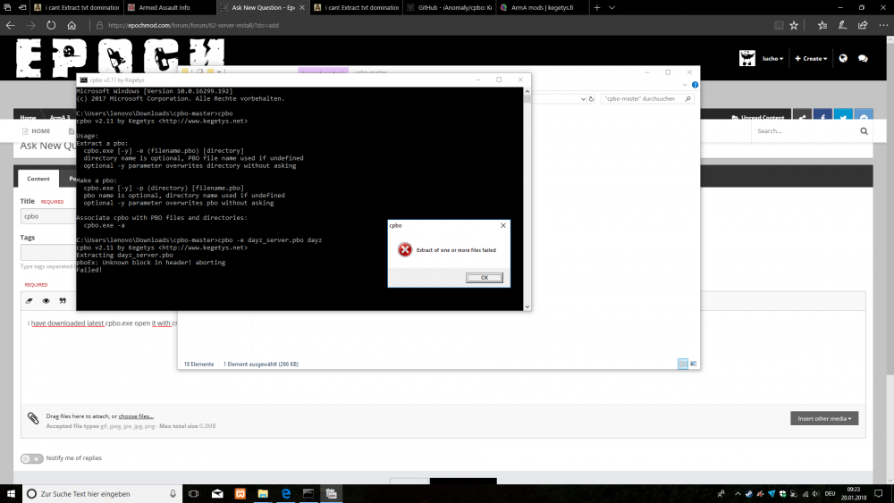Open the forum notifications globe icon
This screenshot has height=503, width=894.
pos(843,58)
